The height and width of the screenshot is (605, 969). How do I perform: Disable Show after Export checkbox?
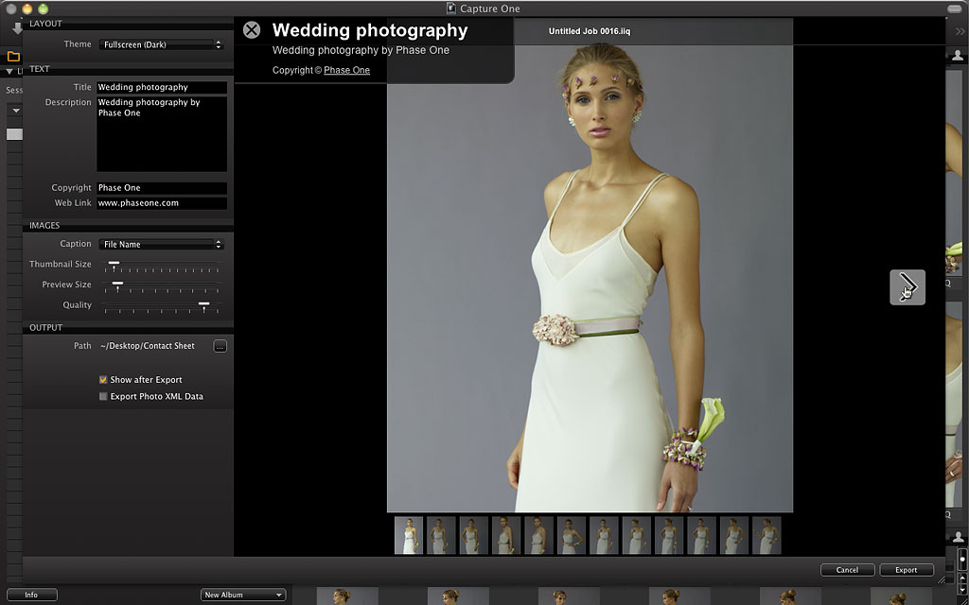point(103,380)
